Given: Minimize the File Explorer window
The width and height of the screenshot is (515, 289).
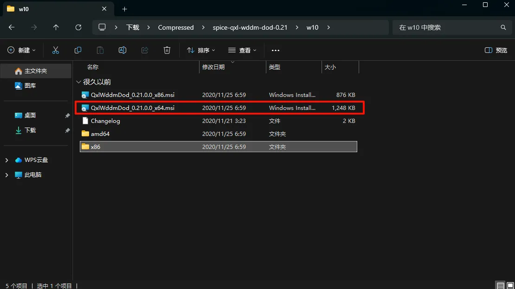Looking at the screenshot, I should click(464, 5).
